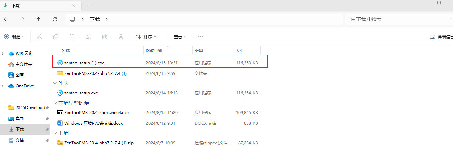Navigate up one folder level

[39, 19]
